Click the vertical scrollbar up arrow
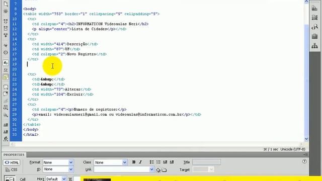 (x=306, y=2)
